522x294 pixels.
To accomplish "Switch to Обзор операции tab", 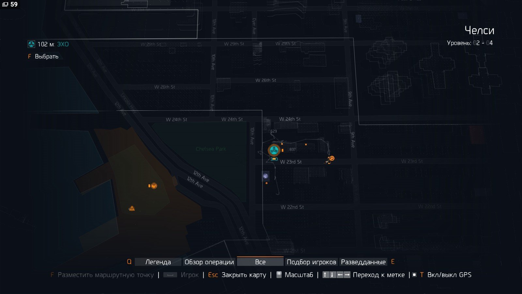I will point(209,262).
